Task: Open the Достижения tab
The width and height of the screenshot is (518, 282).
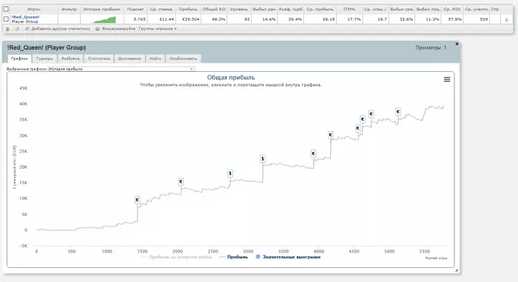Action: (x=129, y=58)
